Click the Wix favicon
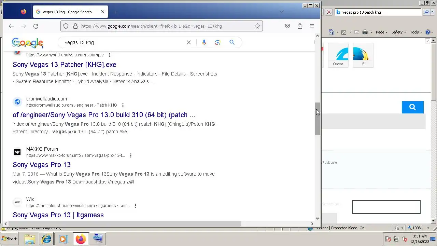437x246 pixels. 17,202
